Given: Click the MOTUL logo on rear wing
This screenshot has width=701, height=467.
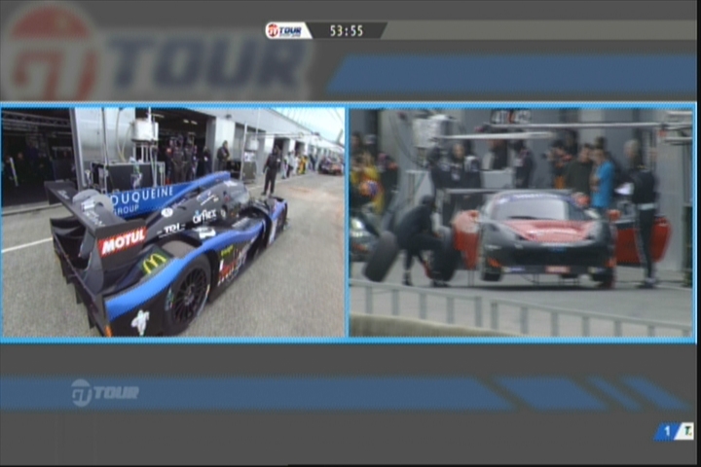Looking at the screenshot, I should [123, 241].
